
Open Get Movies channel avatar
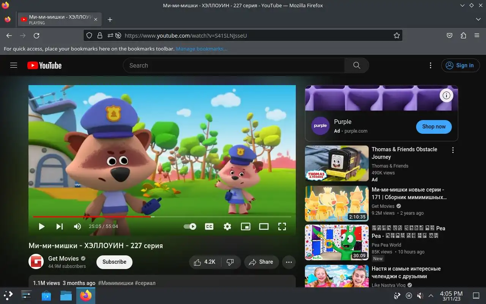pos(36,261)
